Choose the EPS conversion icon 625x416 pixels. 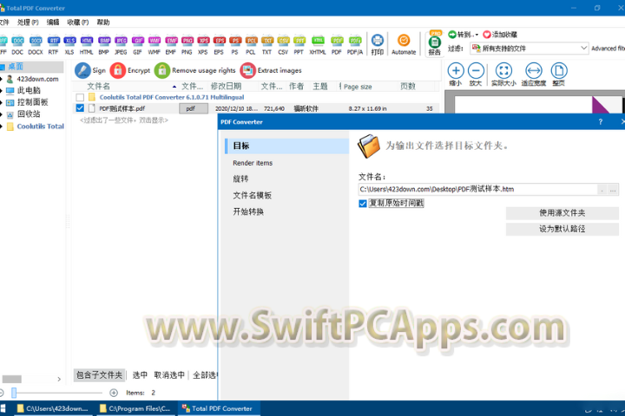[220, 44]
